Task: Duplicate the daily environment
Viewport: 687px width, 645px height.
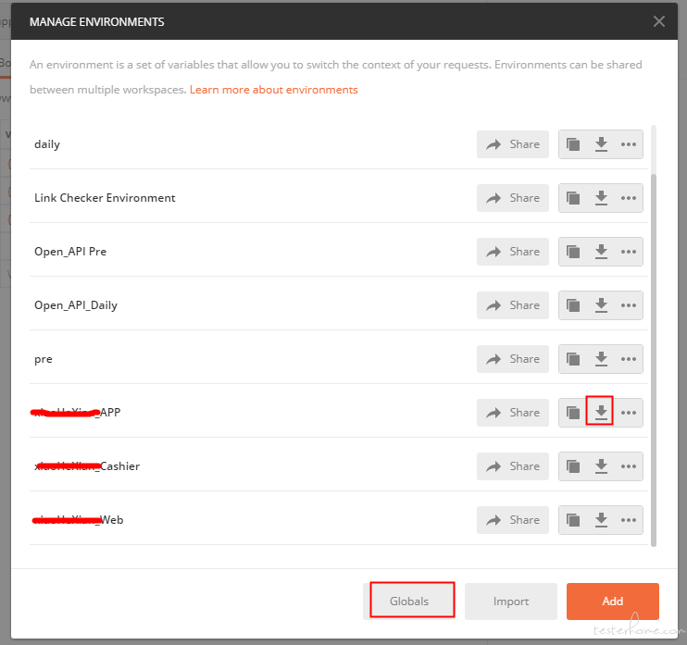Action: (572, 144)
